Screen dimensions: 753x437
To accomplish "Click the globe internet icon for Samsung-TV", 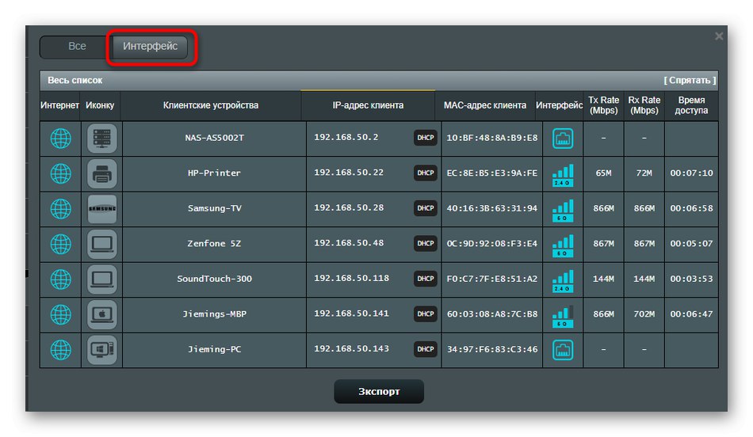I will 60,209.
